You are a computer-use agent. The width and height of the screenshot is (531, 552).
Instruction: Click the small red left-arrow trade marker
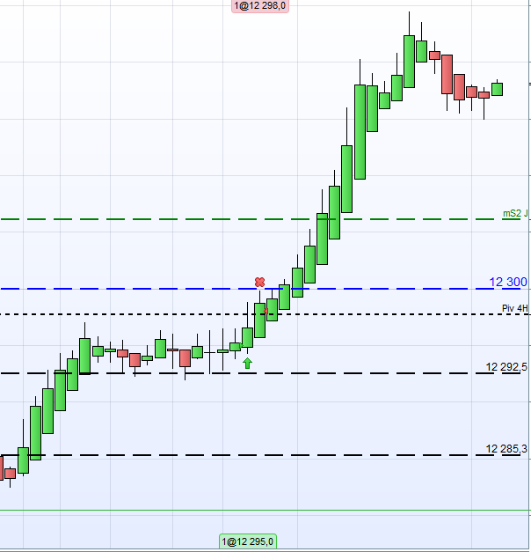266,311
